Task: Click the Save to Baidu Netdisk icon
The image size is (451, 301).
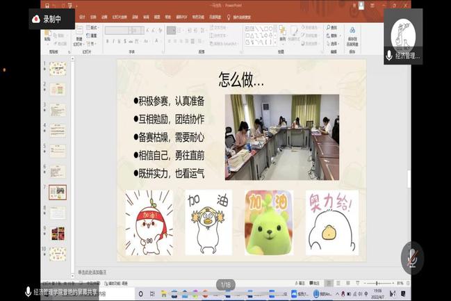Action: (352, 35)
